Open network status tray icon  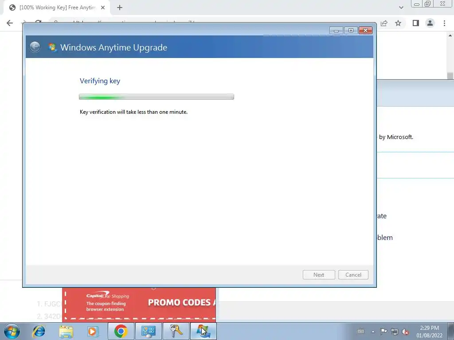pyautogui.click(x=394, y=331)
